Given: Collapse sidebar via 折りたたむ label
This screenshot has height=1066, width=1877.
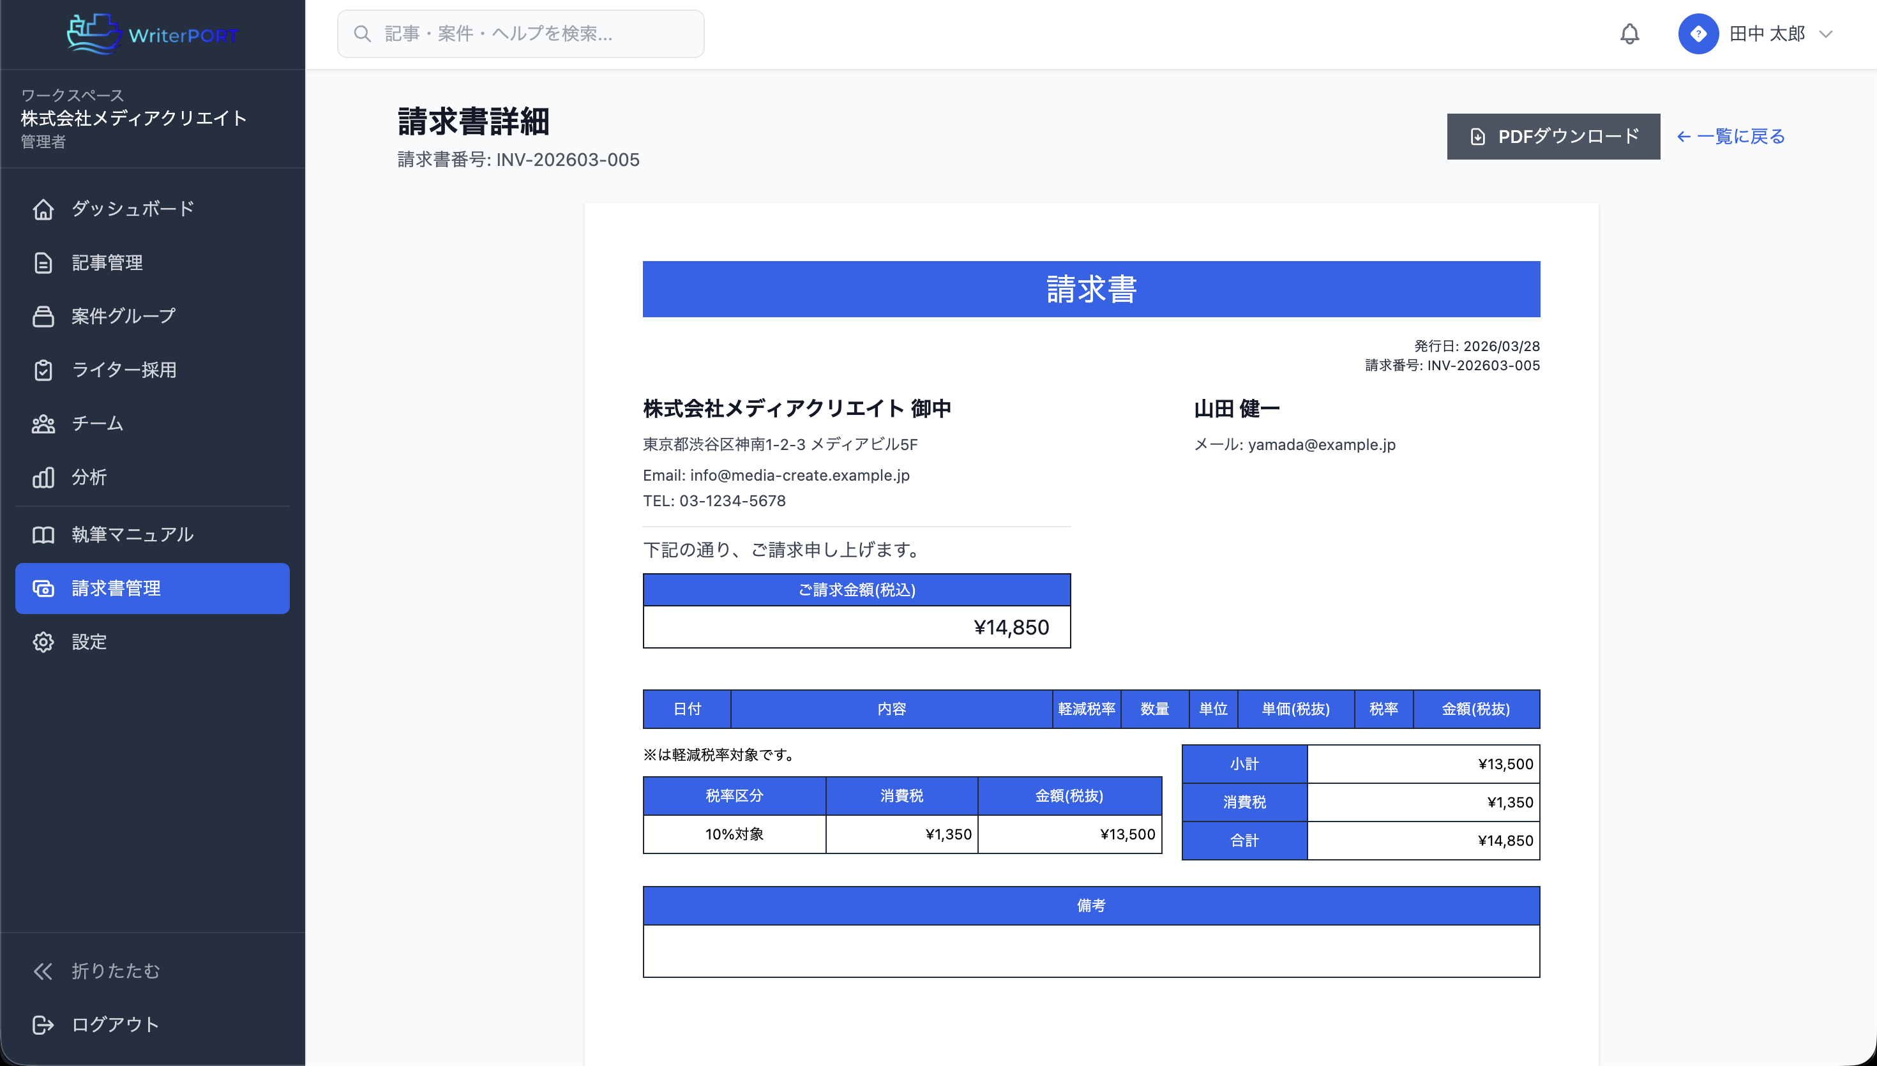Looking at the screenshot, I should pos(116,971).
